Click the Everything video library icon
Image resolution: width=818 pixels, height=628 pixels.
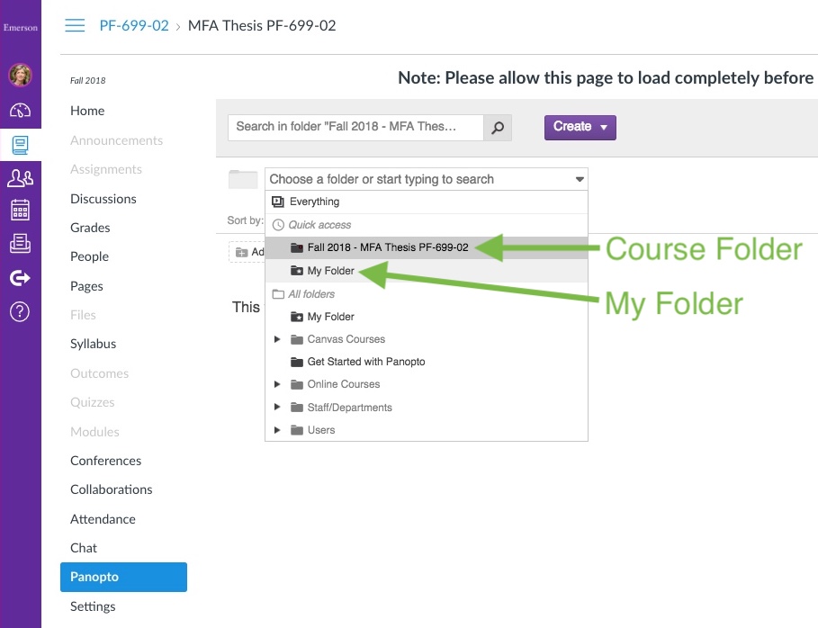278,202
